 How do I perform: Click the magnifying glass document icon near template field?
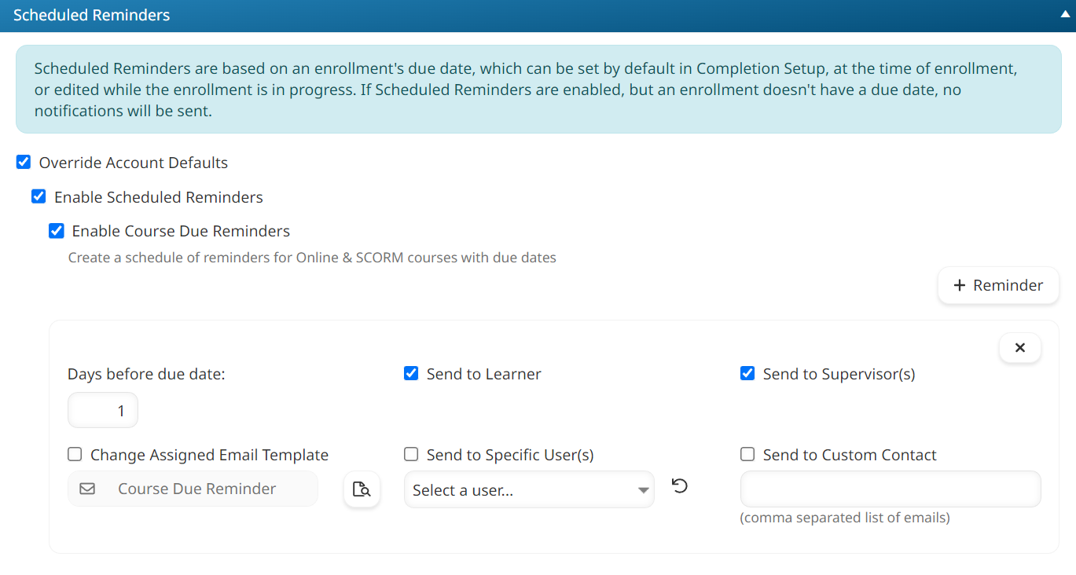(x=362, y=489)
